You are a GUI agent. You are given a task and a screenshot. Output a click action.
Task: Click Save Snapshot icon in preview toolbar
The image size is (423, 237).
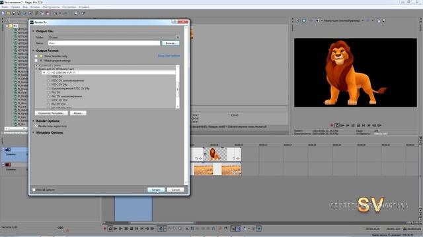(x=383, y=20)
